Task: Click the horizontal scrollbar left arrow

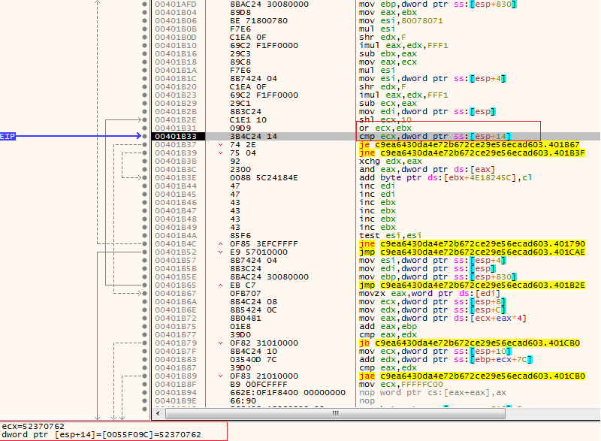Action: 169,414
